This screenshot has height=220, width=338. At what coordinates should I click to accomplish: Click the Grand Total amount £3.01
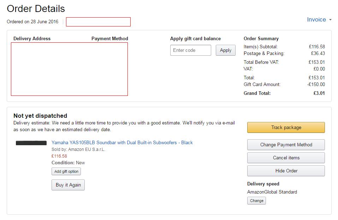point(319,93)
